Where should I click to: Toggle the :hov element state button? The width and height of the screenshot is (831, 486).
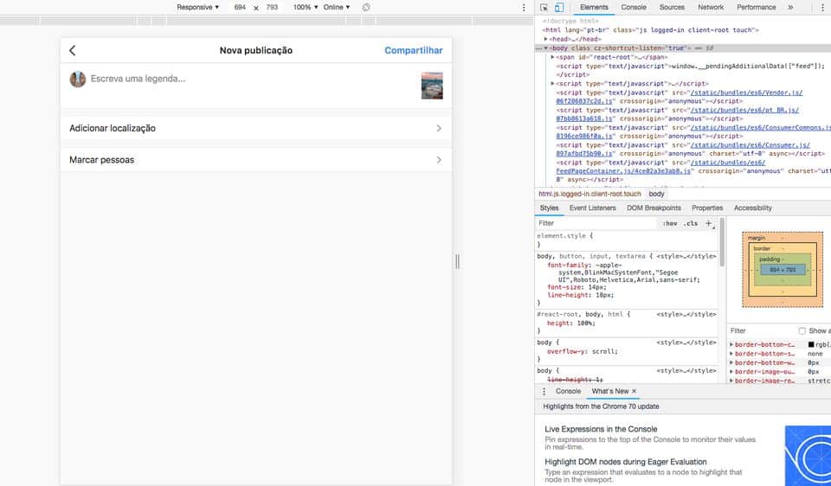tap(670, 223)
